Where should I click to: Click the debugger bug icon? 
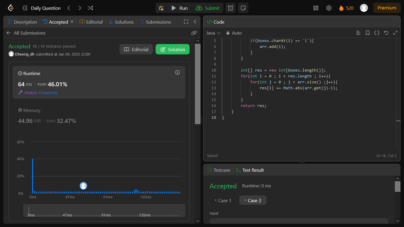[161, 8]
